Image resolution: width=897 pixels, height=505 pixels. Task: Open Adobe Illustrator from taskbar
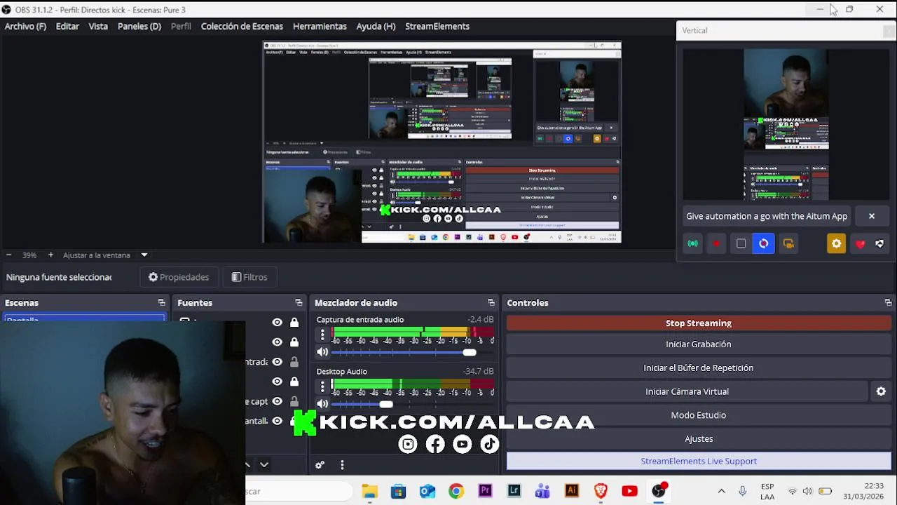coord(572,491)
